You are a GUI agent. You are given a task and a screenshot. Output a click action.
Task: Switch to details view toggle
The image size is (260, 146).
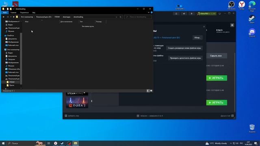point(148,91)
